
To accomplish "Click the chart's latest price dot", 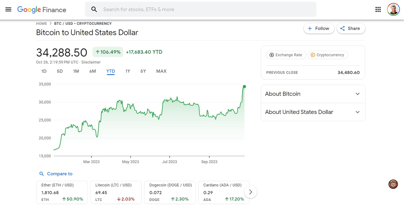I will point(244,87).
